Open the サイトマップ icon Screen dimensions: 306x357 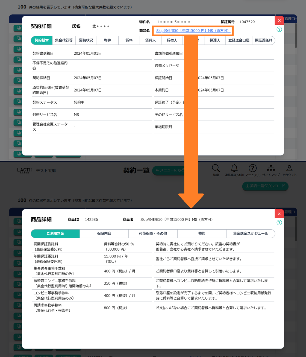271,168
